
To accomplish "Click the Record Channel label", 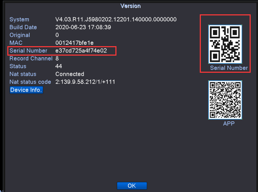I will tap(31, 58).
